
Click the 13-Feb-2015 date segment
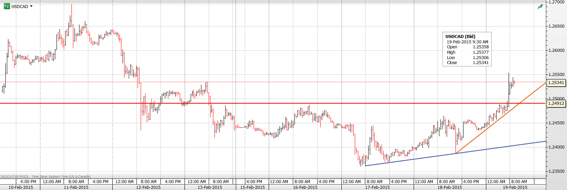click(210, 187)
